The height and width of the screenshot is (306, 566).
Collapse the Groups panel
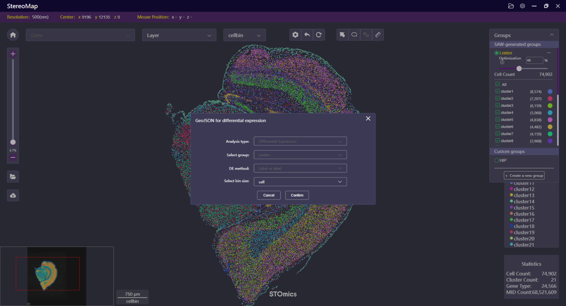click(551, 35)
